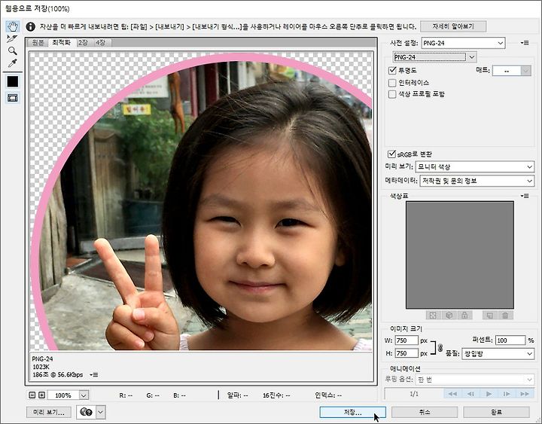Screen dimensions: 542x424
Task: Click the lock color icon
Action: (x=464, y=316)
